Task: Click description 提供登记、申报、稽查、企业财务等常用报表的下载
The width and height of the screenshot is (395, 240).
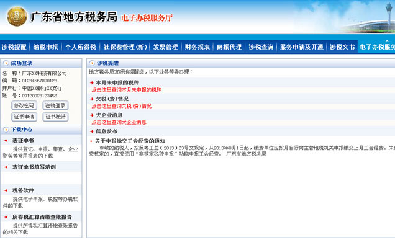Action: (40, 153)
